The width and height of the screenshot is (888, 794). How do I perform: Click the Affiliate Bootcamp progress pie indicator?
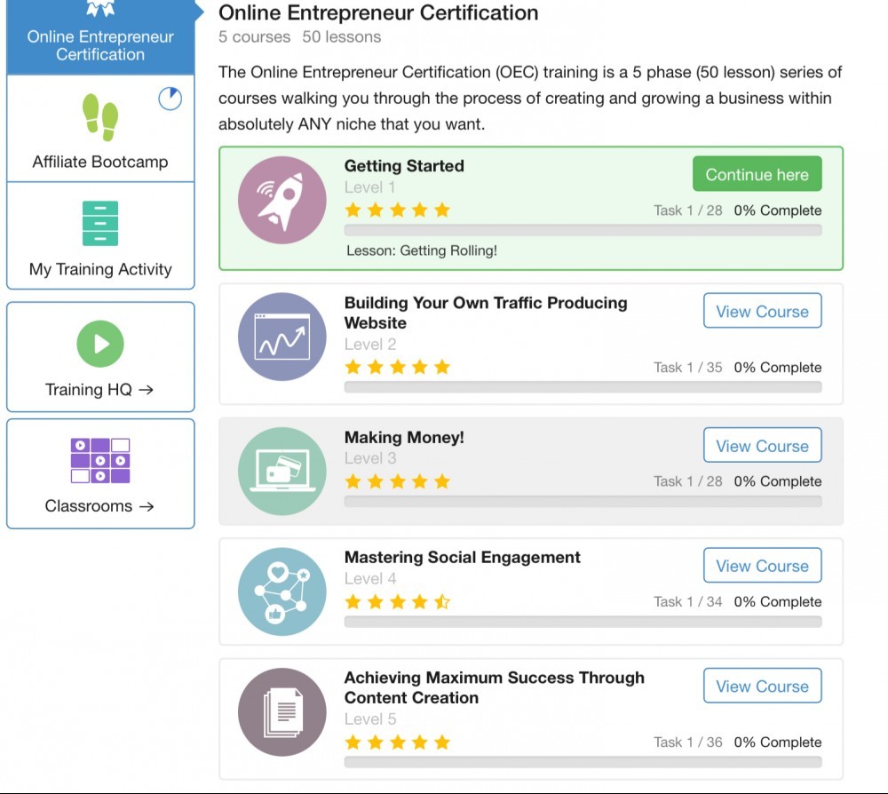pyautogui.click(x=170, y=99)
